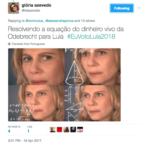This screenshot has height=145, width=149.
Task: Open the red square liker avatar
Action: (59, 130)
